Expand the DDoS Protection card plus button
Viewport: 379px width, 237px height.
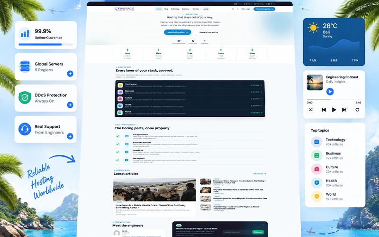(70, 105)
